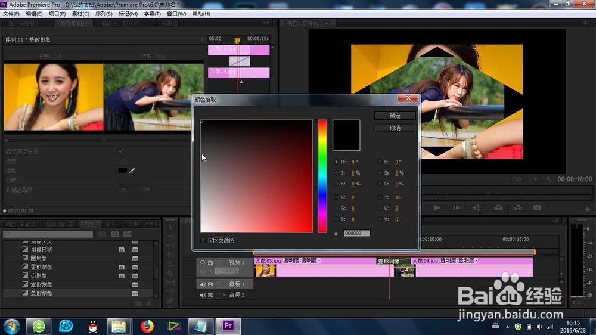The height and width of the screenshot is (335, 596).
Task: Open the 素材(C) menu
Action: click(x=80, y=14)
